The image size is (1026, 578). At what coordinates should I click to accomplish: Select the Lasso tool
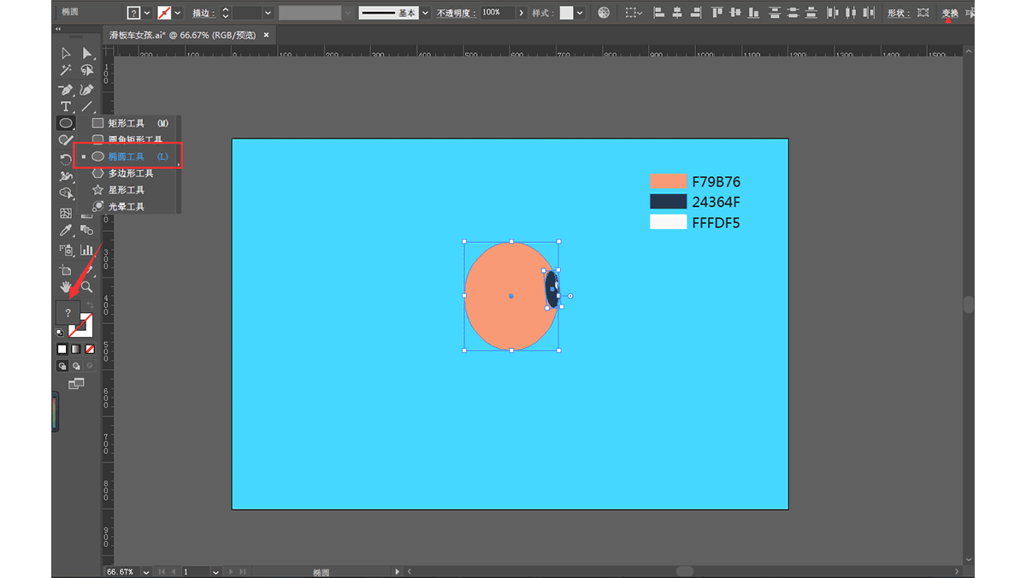click(x=86, y=71)
